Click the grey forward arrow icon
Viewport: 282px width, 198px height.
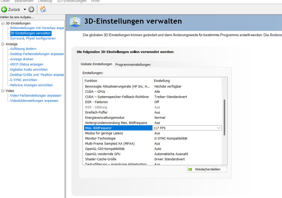tap(31, 9)
